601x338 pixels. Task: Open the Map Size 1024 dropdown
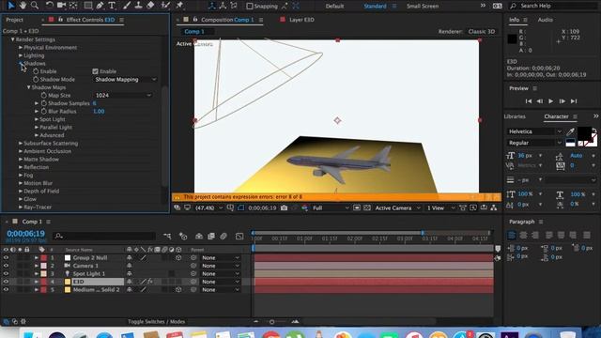[x=123, y=95]
